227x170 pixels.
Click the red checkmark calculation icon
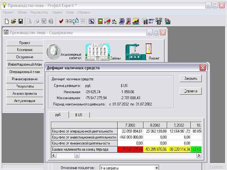coord(61,21)
